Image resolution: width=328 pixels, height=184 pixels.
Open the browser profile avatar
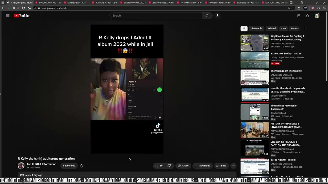(x=305, y=8)
